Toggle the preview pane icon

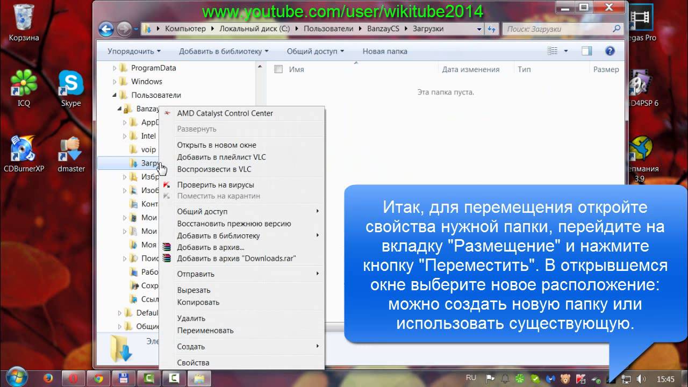pos(586,51)
